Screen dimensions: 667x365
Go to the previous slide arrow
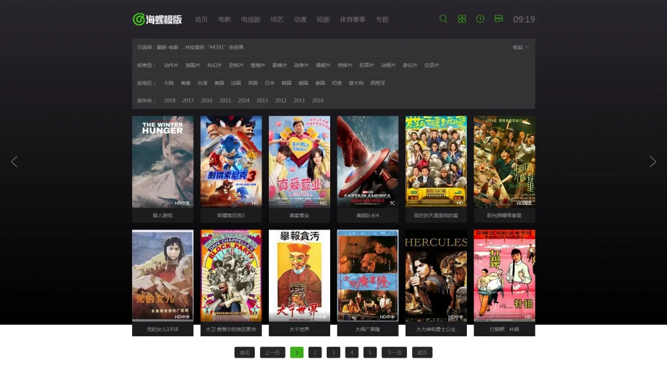pos(15,161)
